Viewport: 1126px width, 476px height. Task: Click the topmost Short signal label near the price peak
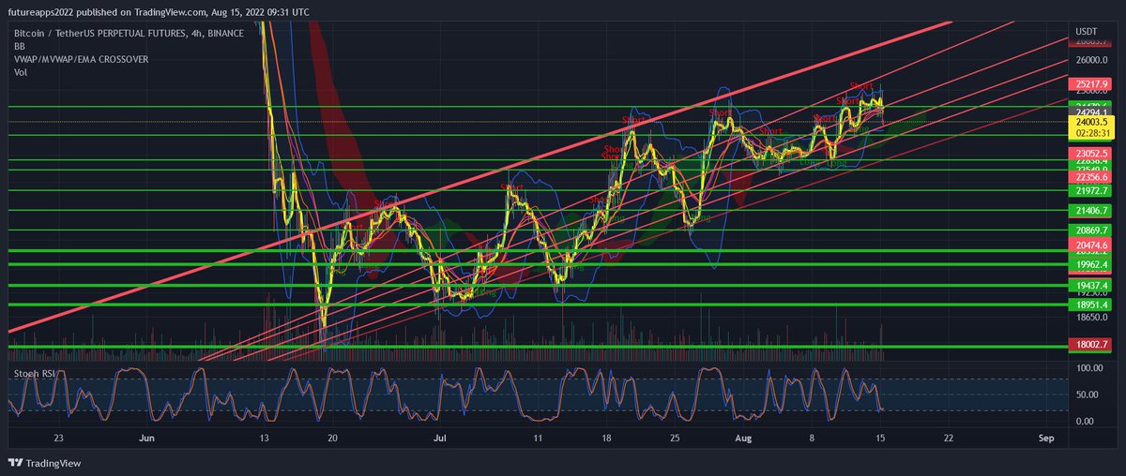point(861,86)
